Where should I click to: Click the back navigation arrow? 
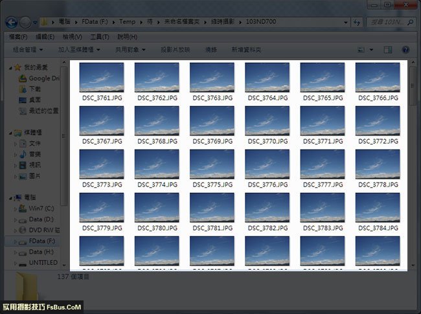click(11, 21)
